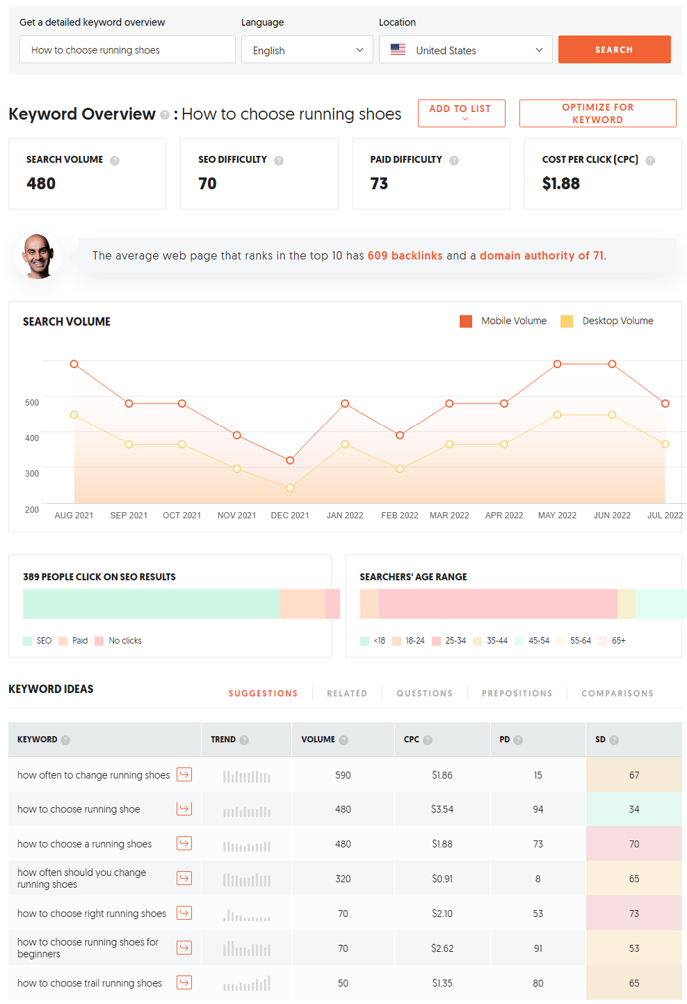The height and width of the screenshot is (1004, 687).
Task: Open the Keyword Overview help tooltip icon
Action: 165,113
